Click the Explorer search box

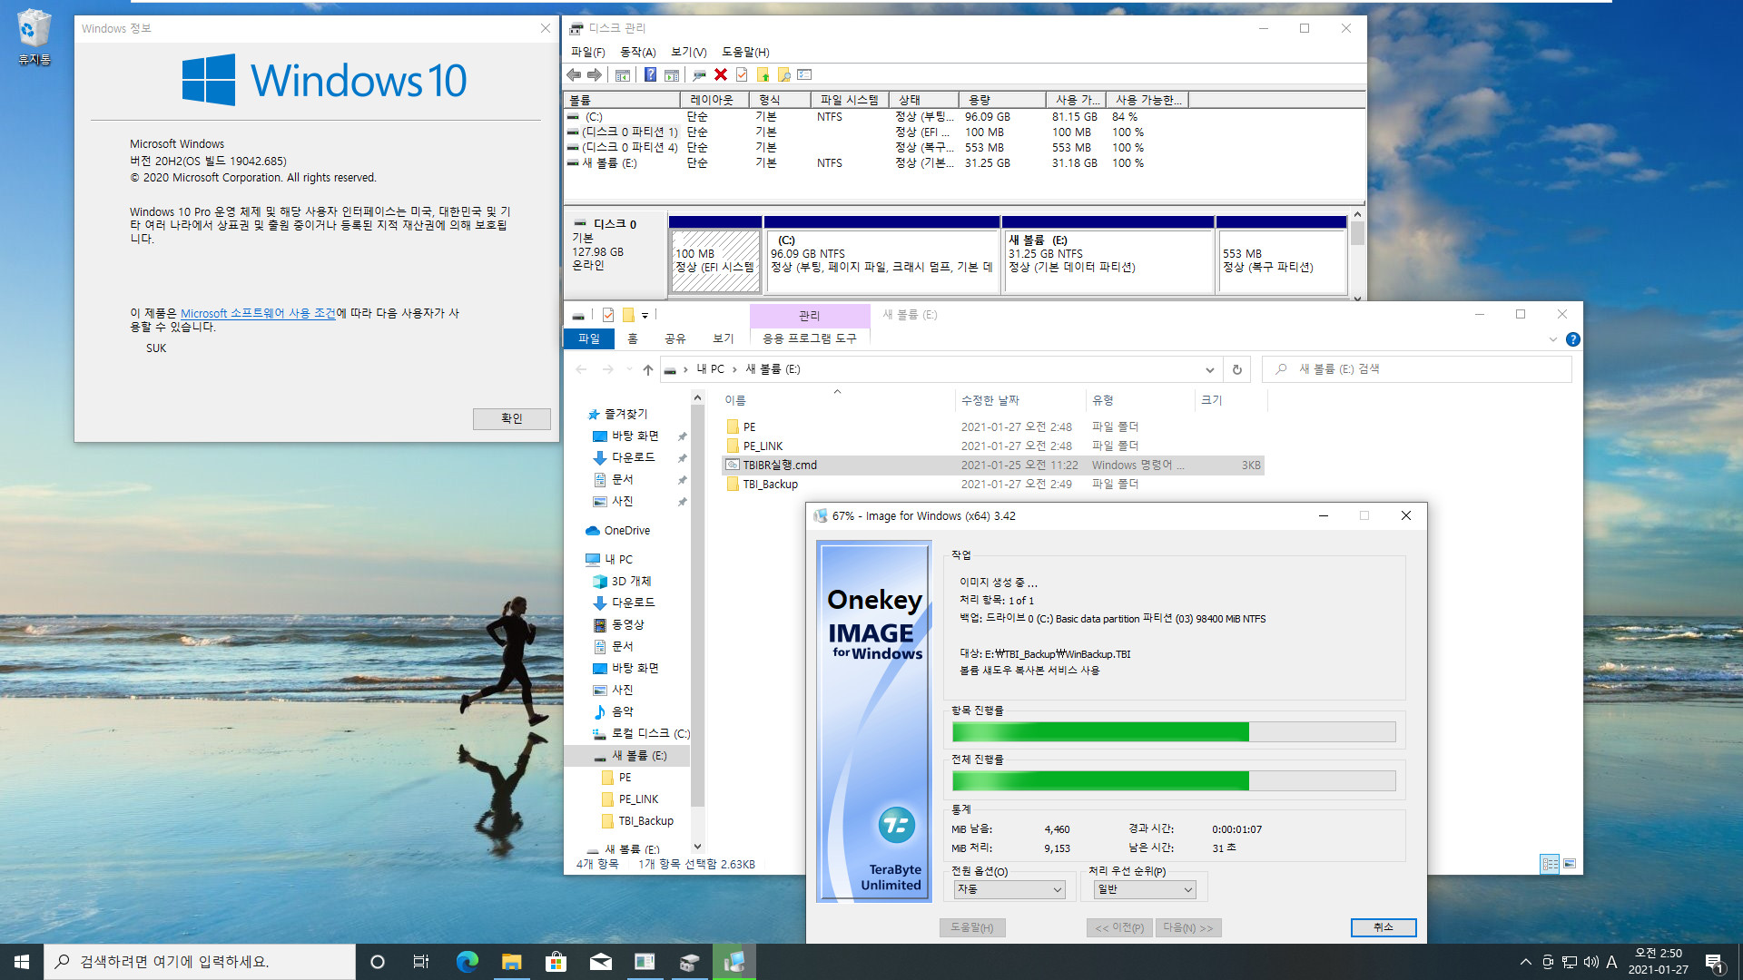(x=1416, y=369)
